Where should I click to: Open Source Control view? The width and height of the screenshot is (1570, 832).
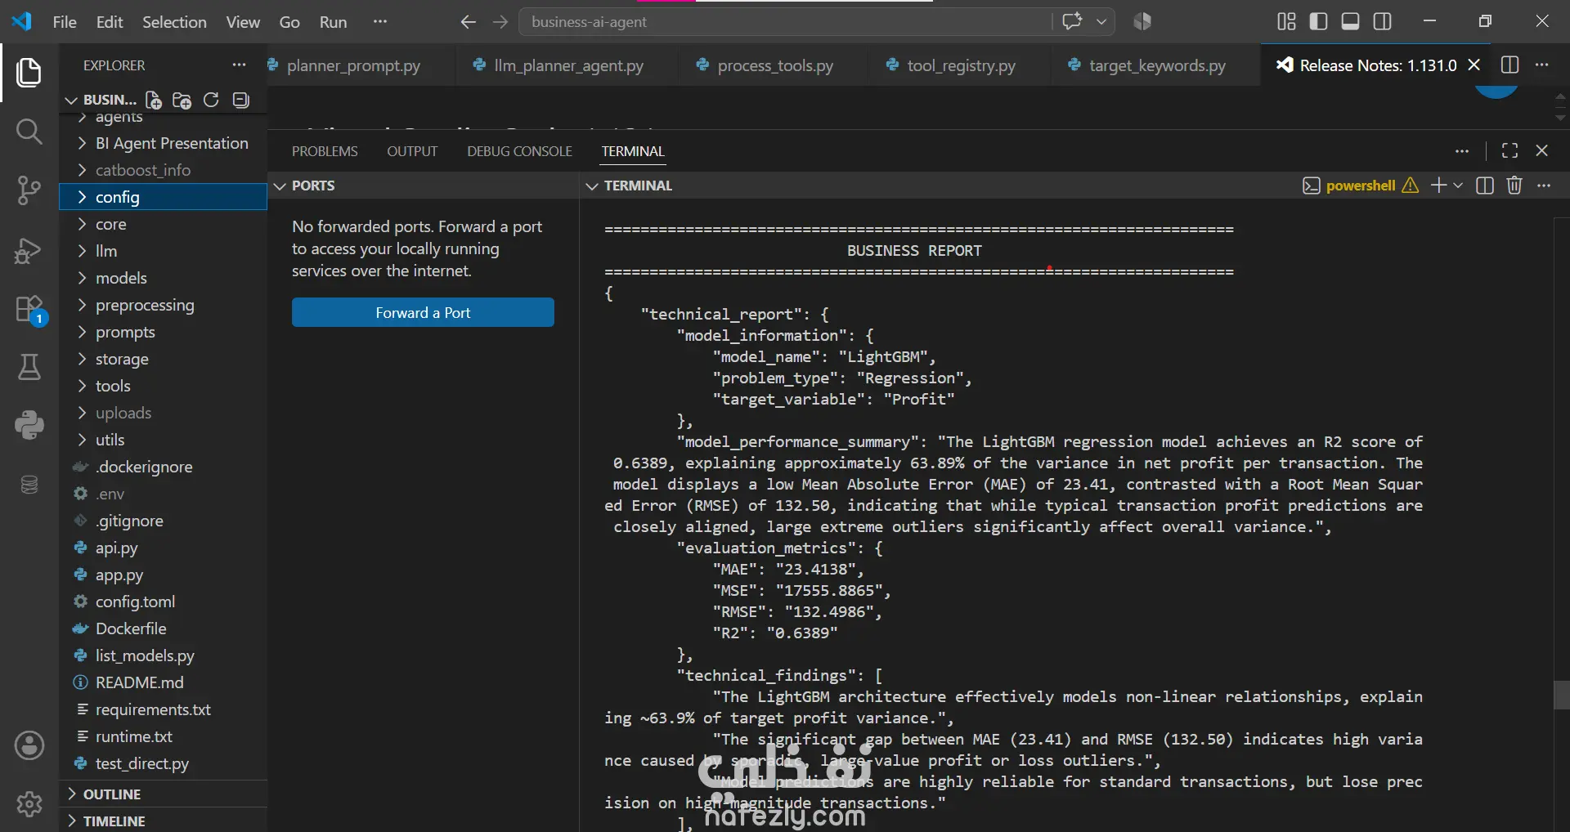click(x=29, y=190)
